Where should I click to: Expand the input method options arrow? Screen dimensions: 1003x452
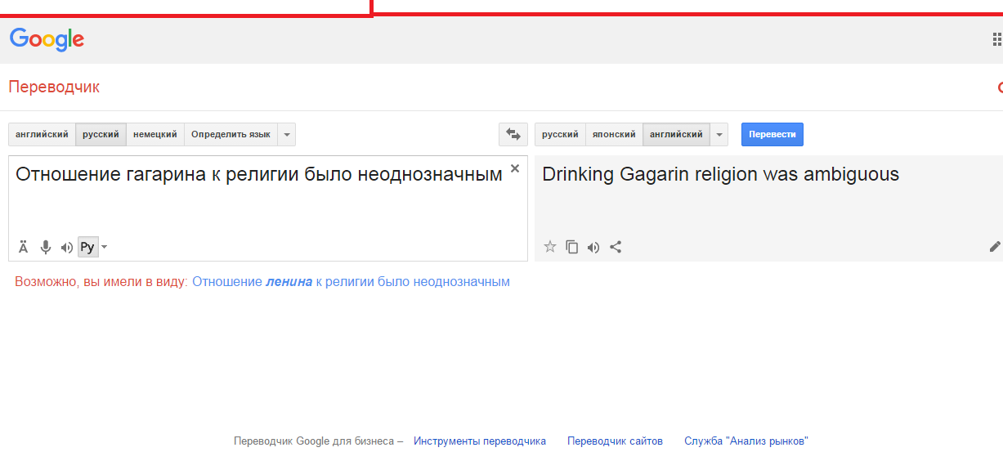coord(105,247)
